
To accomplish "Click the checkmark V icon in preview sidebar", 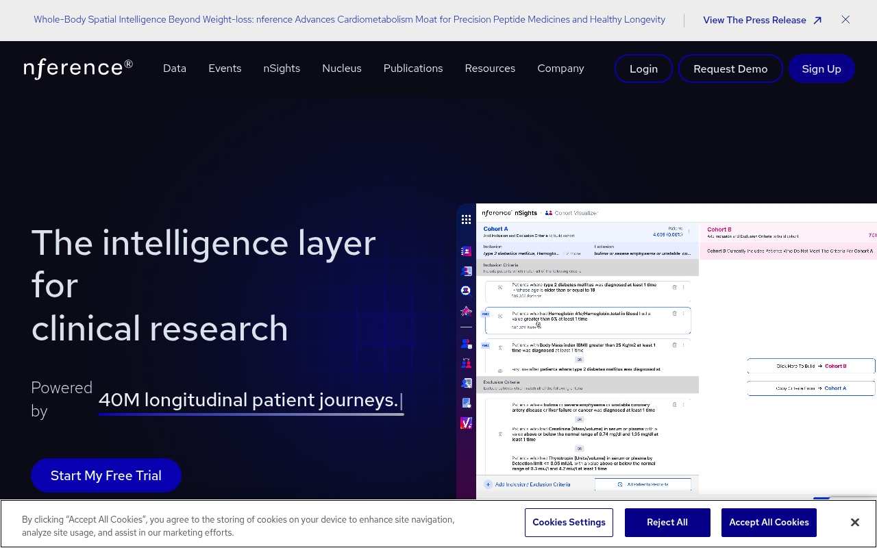I will pos(467,423).
